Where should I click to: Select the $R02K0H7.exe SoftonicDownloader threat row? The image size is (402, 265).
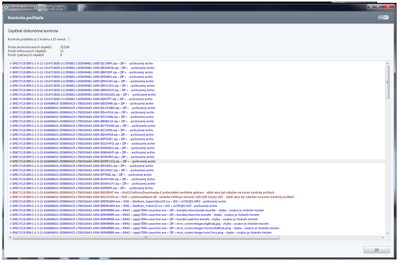[197, 192]
